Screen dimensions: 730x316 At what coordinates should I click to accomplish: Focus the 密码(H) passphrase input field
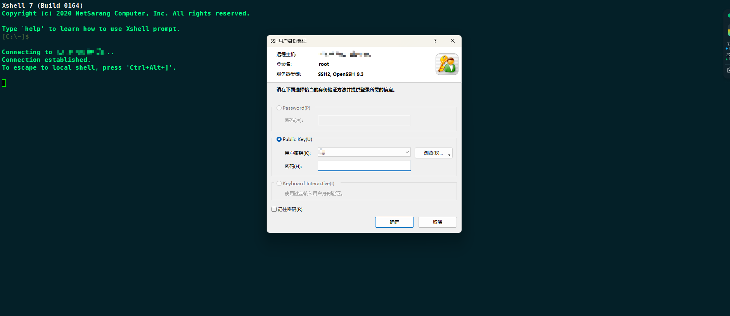coord(364,166)
